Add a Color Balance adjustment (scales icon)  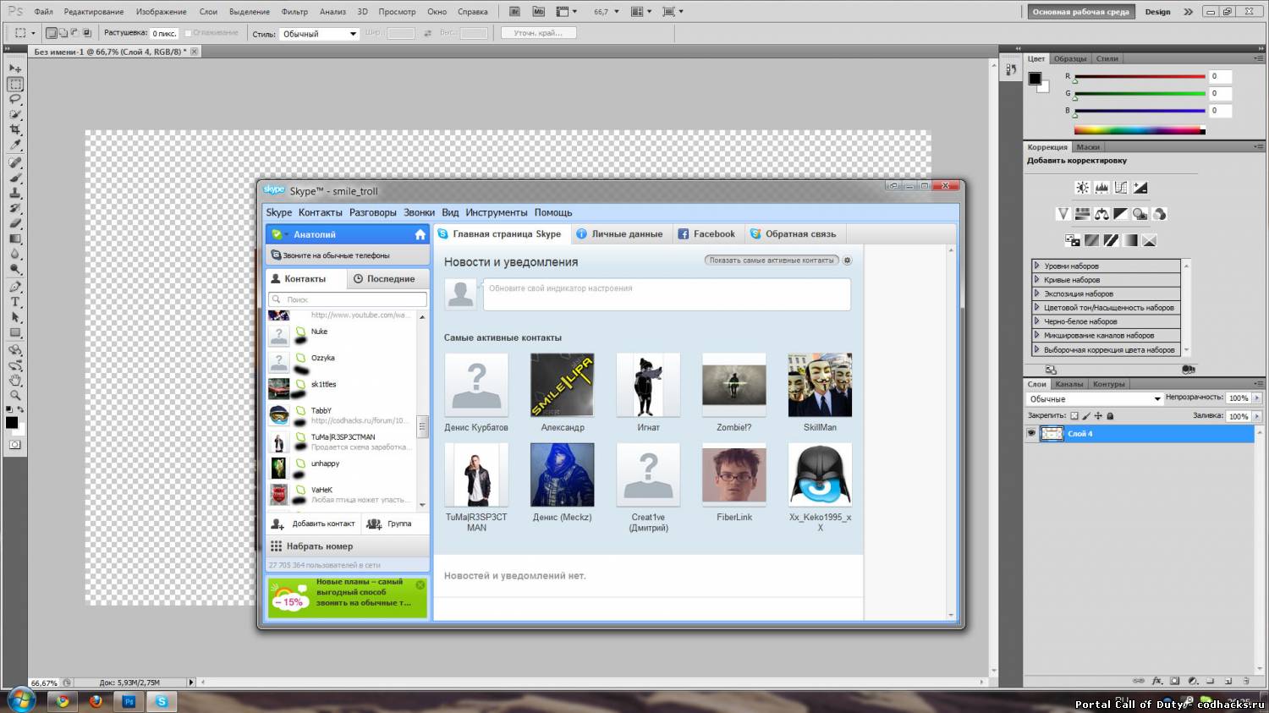coord(1101,214)
